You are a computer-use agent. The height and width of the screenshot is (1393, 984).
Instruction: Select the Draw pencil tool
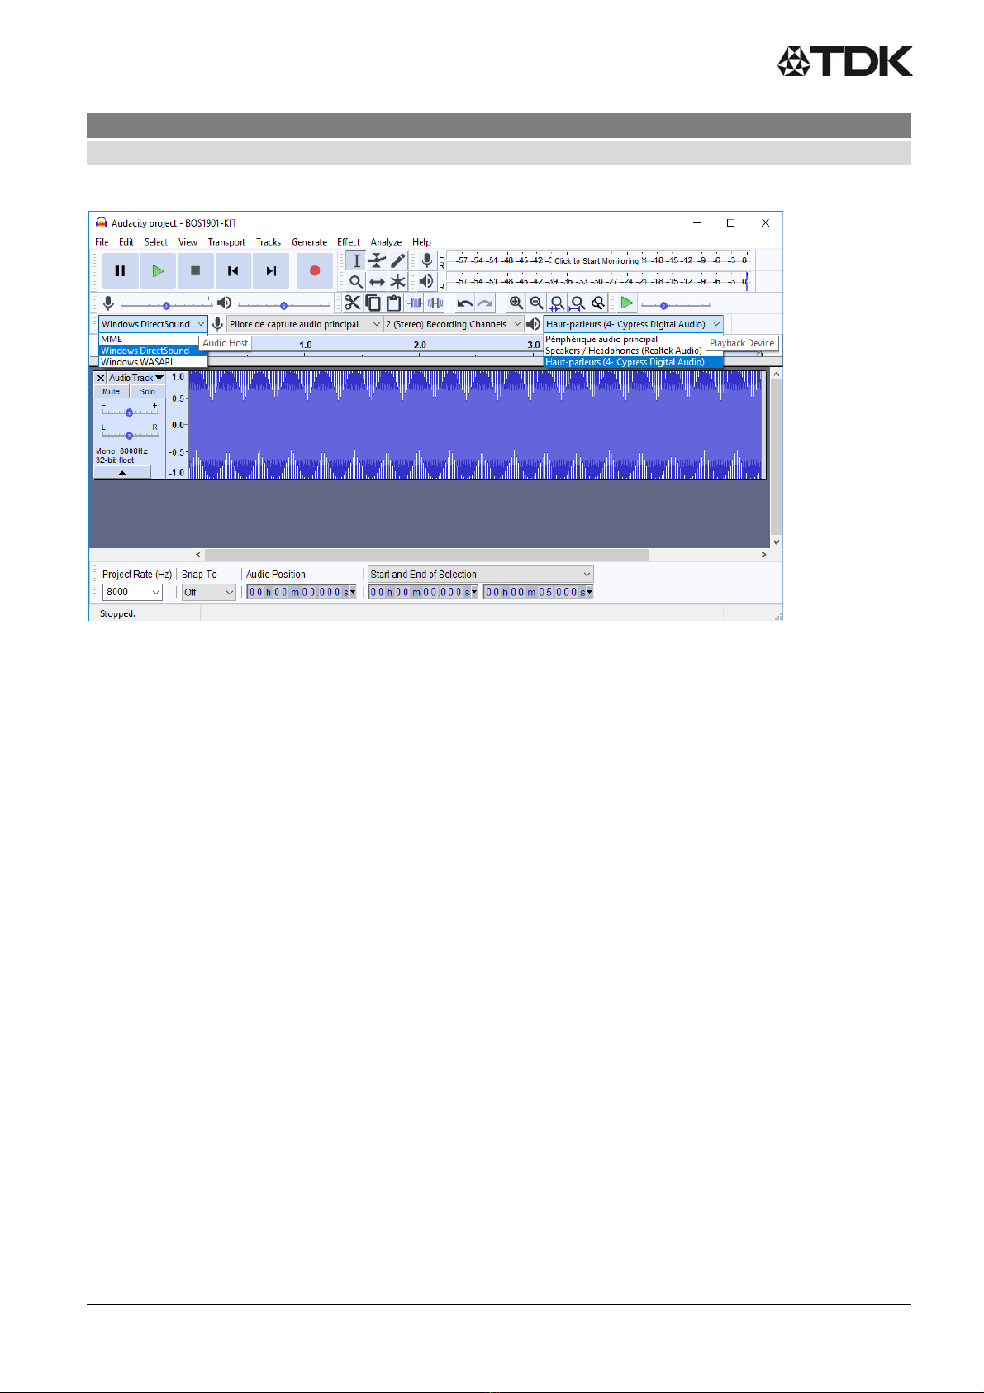click(397, 260)
